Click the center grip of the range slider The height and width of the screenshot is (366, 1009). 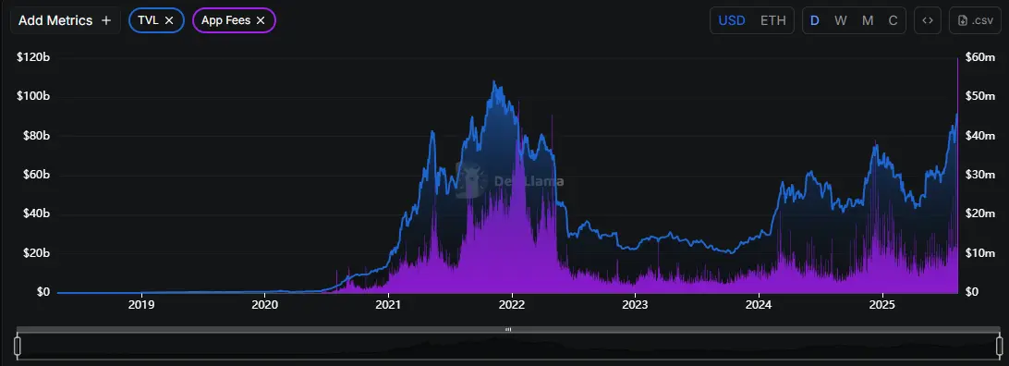click(x=508, y=329)
